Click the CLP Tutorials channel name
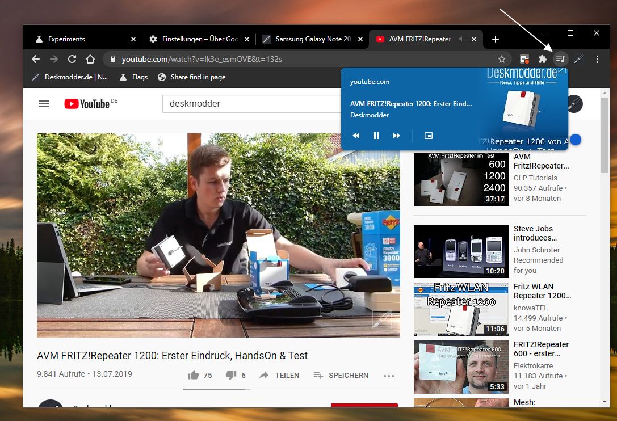The image size is (617, 421). point(535,178)
